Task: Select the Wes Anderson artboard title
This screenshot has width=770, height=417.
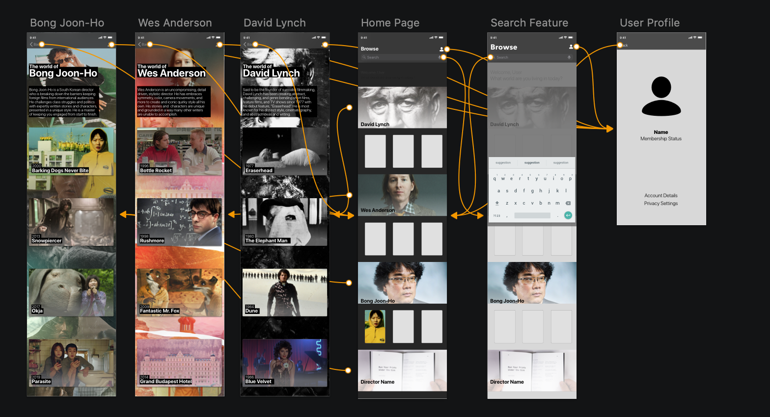Action: tap(175, 23)
